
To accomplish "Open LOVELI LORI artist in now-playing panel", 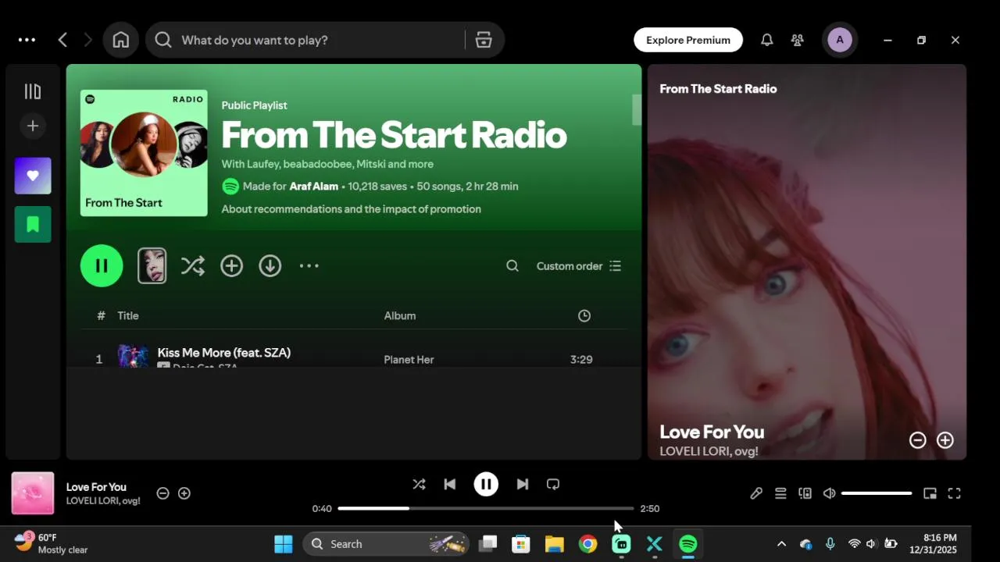I will click(x=689, y=451).
